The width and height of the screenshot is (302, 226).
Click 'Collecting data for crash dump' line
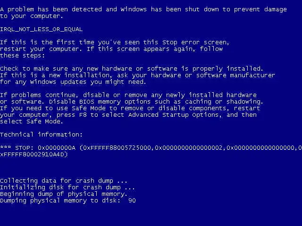tap(64, 181)
